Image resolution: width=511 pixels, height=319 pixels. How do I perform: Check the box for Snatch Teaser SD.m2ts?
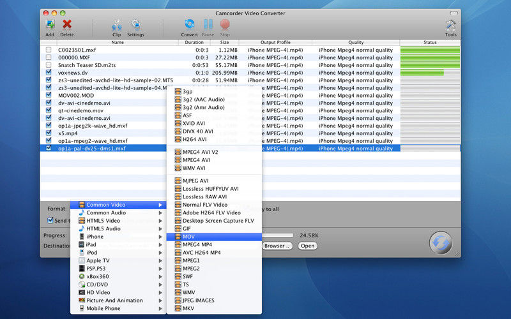pyautogui.click(x=49, y=65)
